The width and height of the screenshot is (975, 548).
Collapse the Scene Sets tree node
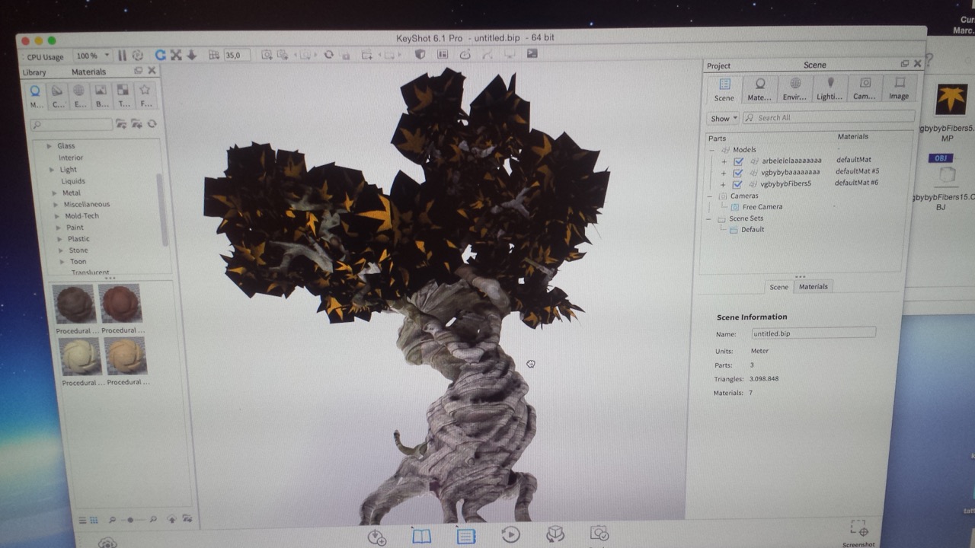[710, 219]
